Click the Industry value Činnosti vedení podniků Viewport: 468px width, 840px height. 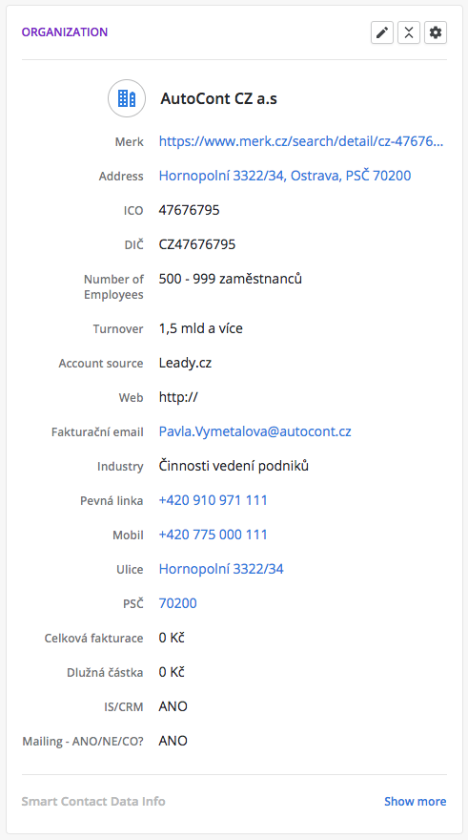pyautogui.click(x=234, y=466)
